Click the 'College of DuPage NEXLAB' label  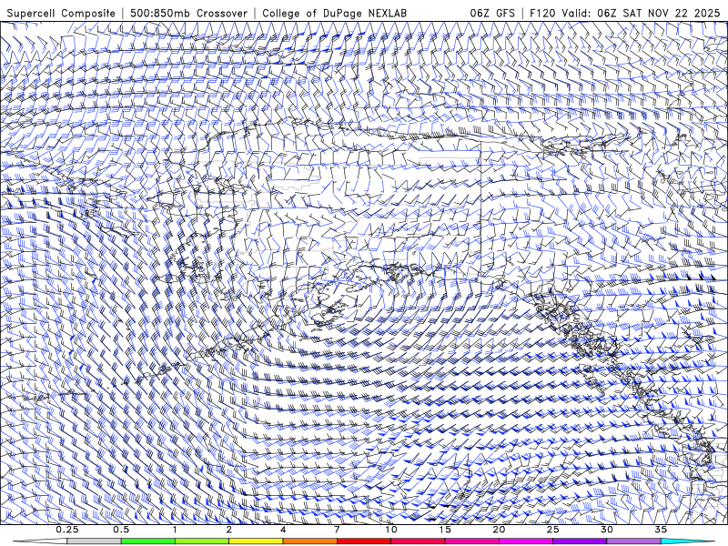[335, 13]
